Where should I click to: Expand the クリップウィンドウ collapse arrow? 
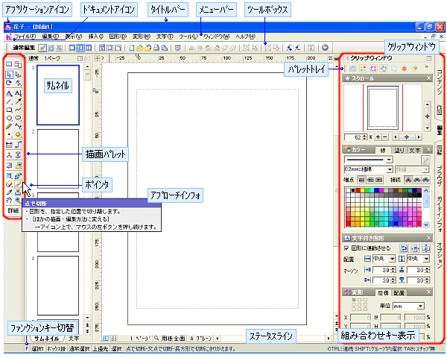click(346, 58)
